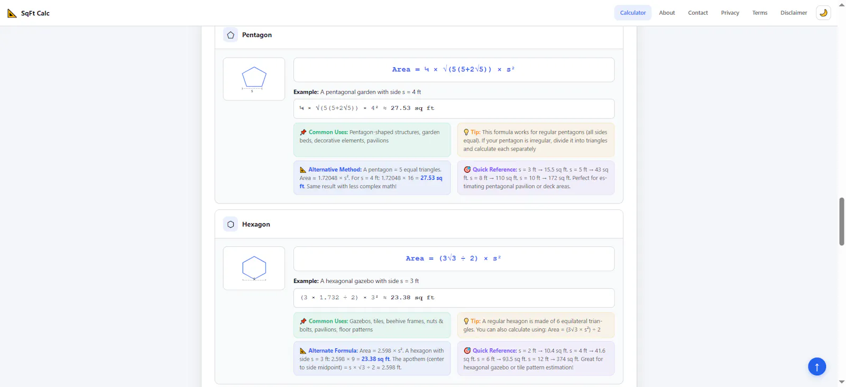
Task: Click the ruler icon beside Alternative Method
Action: pos(303,170)
